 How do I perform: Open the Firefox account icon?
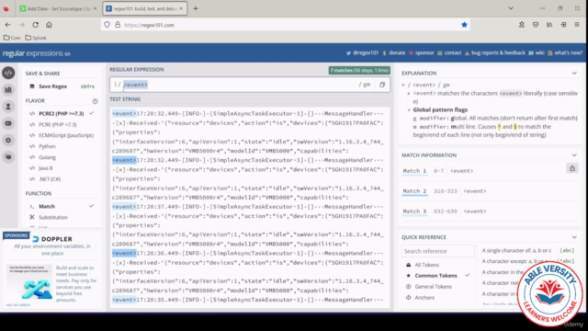[522, 25]
